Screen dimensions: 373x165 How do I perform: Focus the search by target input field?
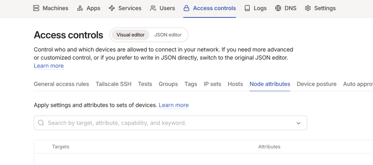168,123
